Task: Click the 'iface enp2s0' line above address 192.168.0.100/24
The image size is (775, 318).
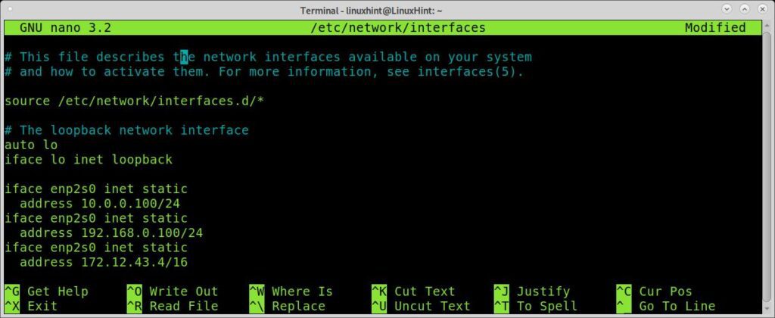Action: (x=96, y=218)
